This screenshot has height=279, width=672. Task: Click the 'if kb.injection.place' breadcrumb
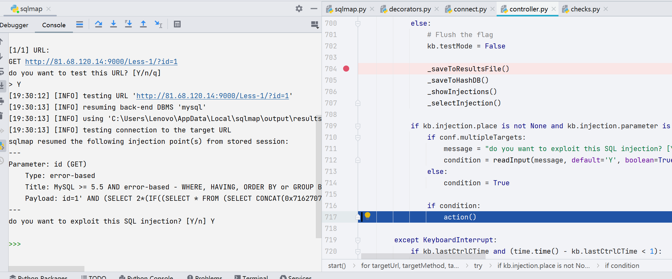(x=543, y=266)
